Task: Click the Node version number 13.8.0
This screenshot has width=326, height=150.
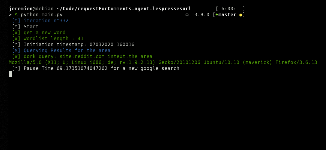Action: (200, 15)
